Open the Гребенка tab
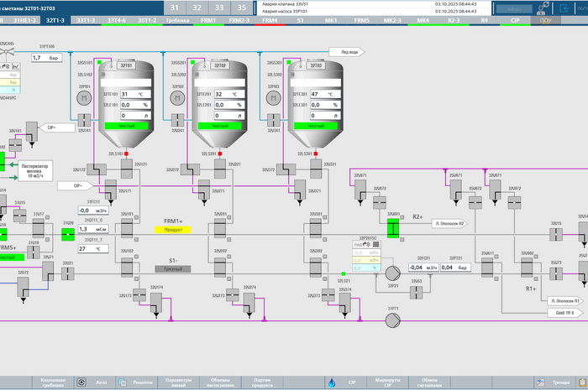The image size is (588, 390). click(177, 19)
